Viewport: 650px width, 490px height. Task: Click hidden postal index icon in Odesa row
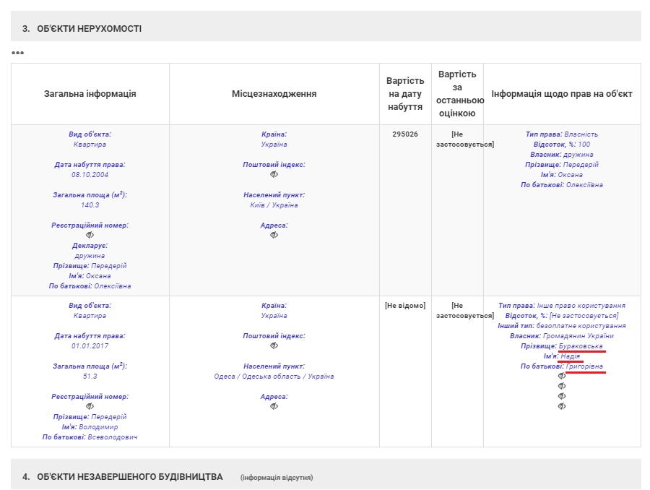274,345
